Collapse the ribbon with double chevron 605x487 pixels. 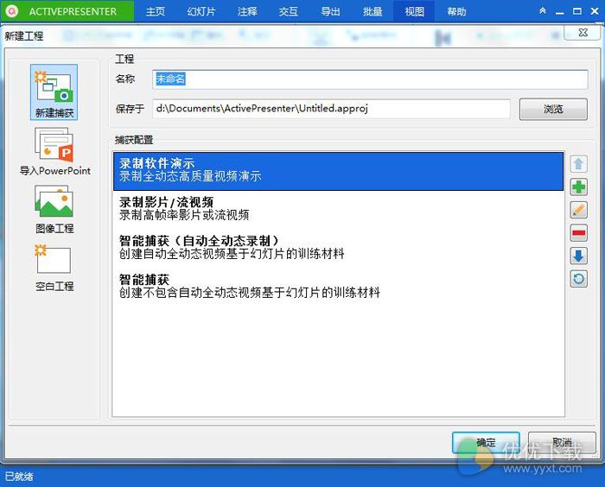pos(543,11)
